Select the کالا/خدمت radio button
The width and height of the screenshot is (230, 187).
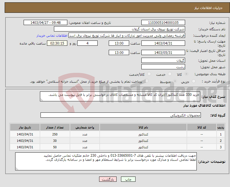tap(149, 74)
